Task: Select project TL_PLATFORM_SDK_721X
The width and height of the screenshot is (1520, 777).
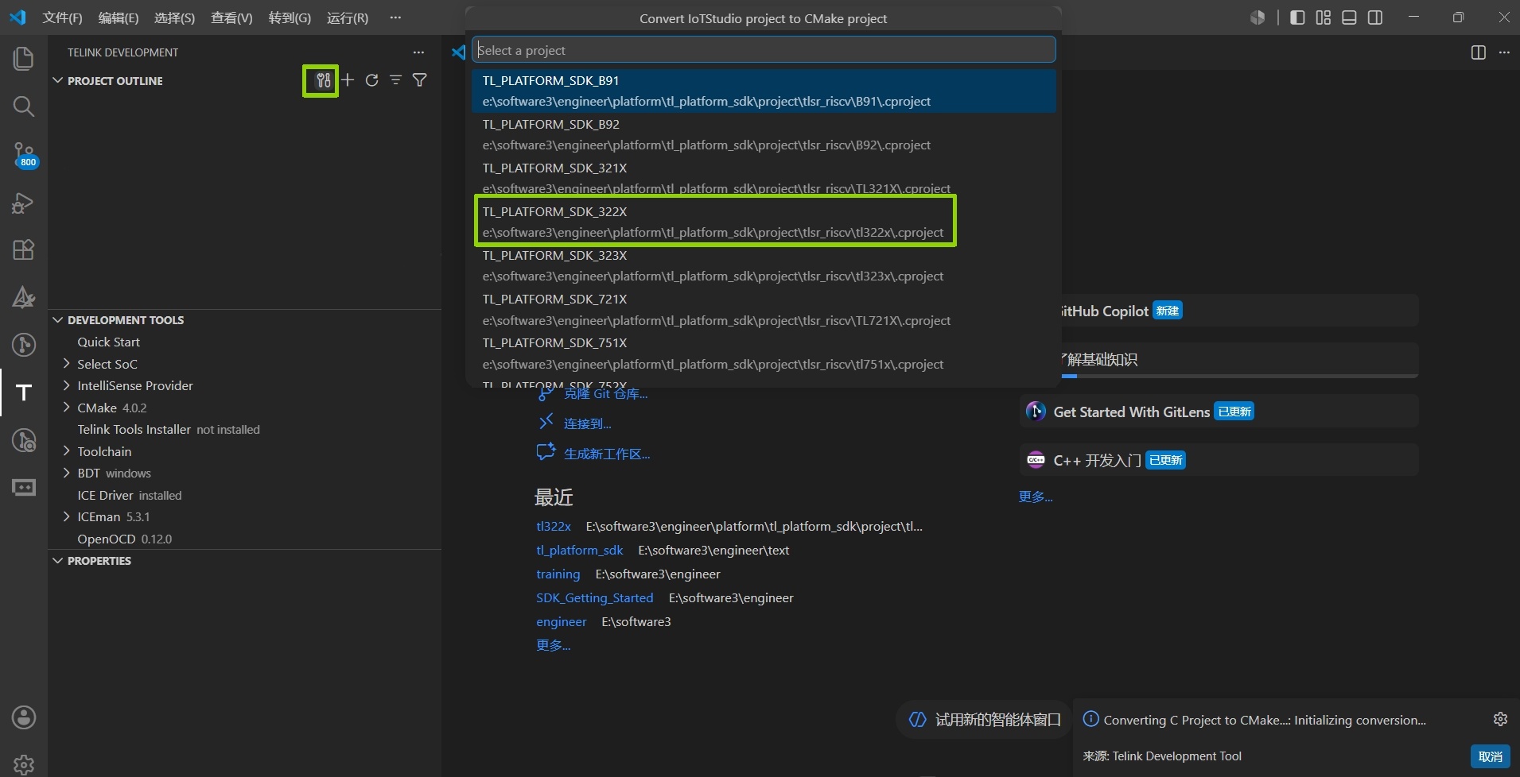Action: (x=764, y=309)
